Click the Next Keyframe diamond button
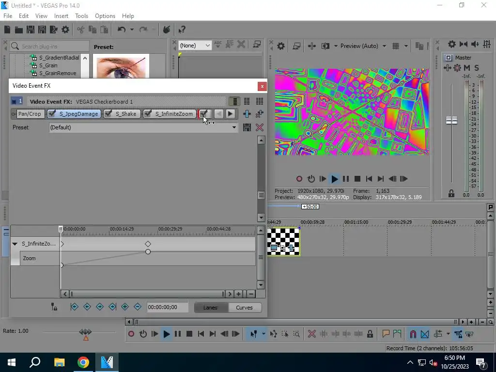This screenshot has height=372, width=496. tap(100, 307)
